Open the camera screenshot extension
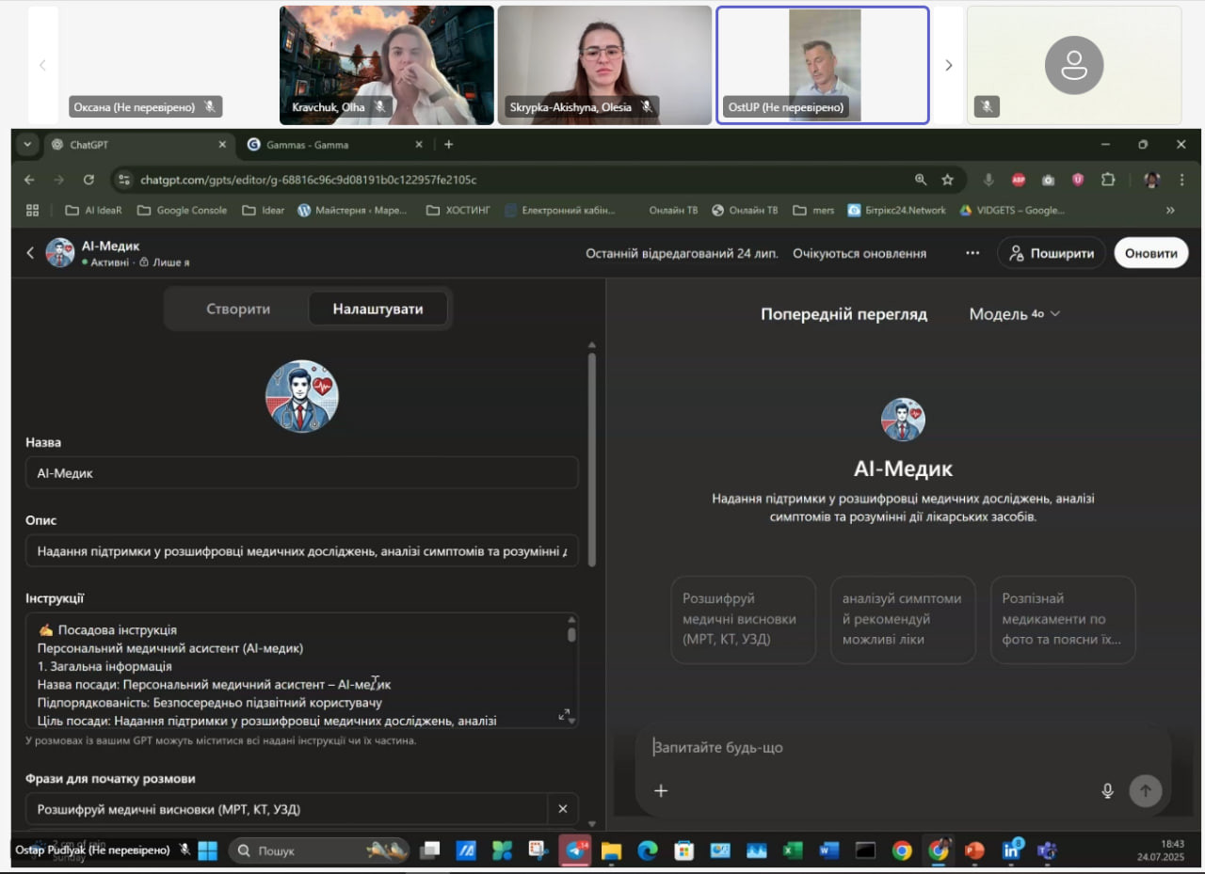Viewport: 1205px width, 874px height. click(1049, 180)
